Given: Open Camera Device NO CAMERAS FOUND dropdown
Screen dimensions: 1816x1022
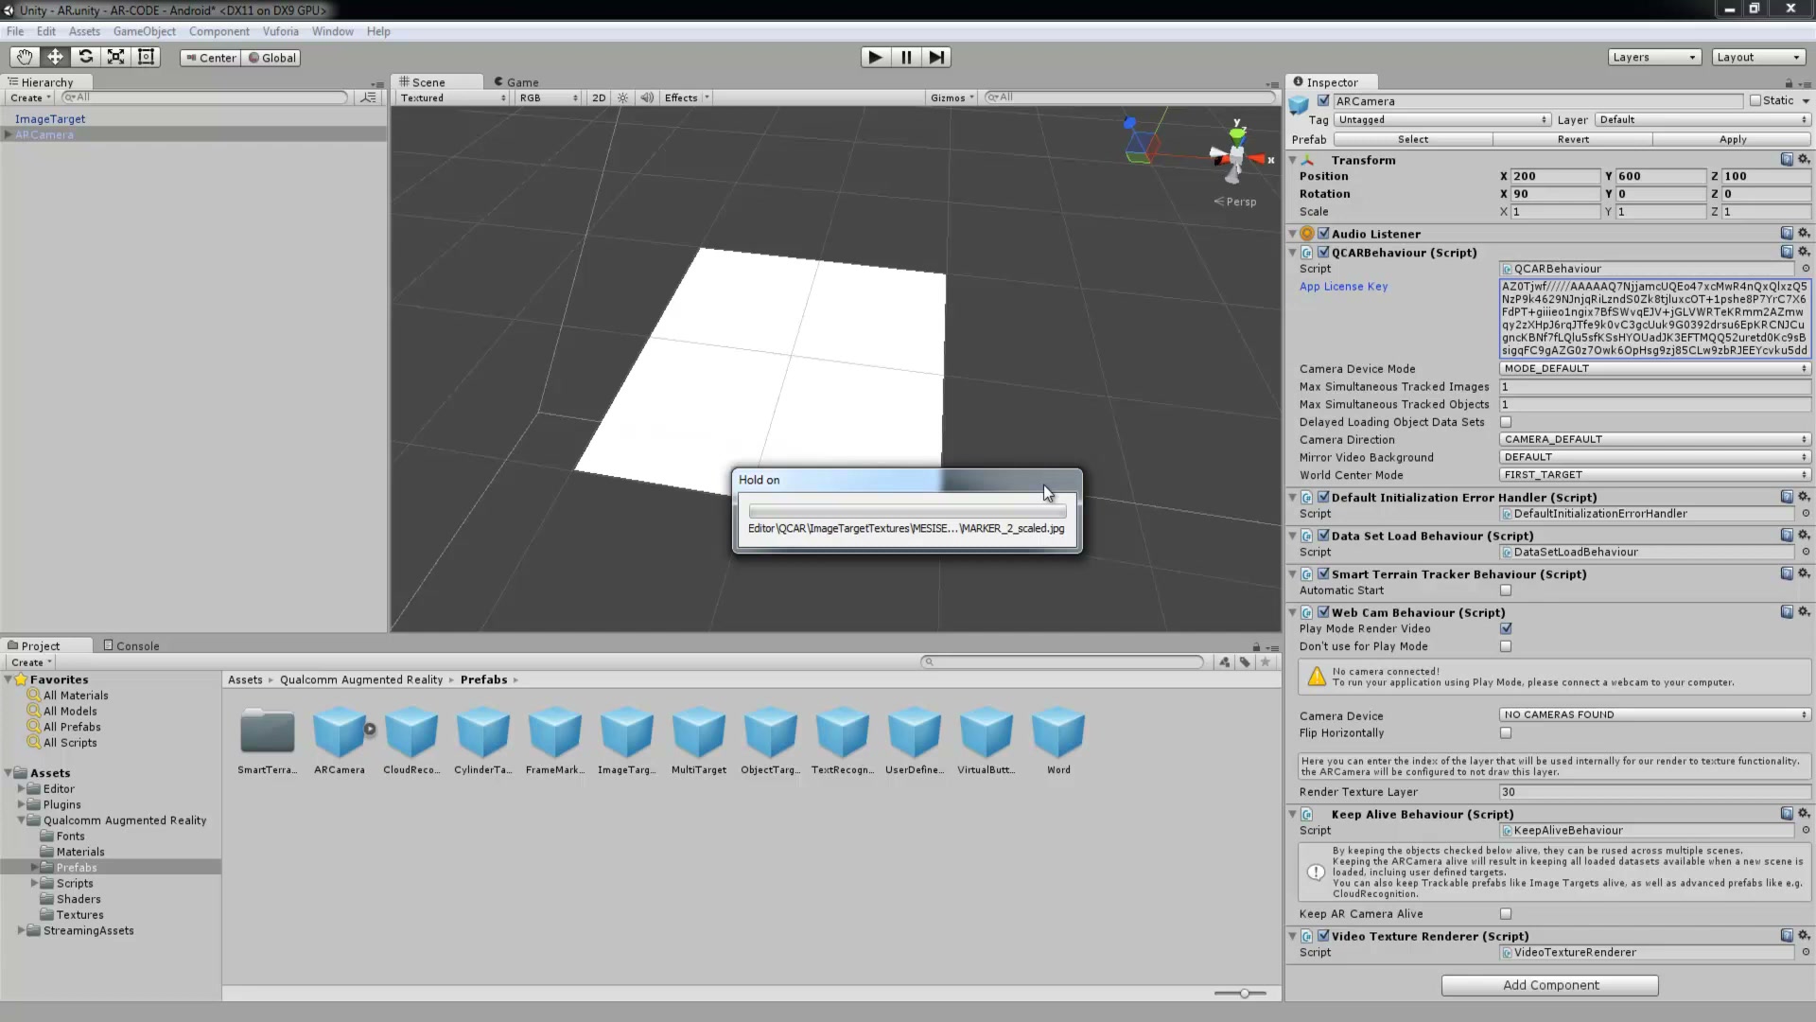Looking at the screenshot, I should point(1654,714).
